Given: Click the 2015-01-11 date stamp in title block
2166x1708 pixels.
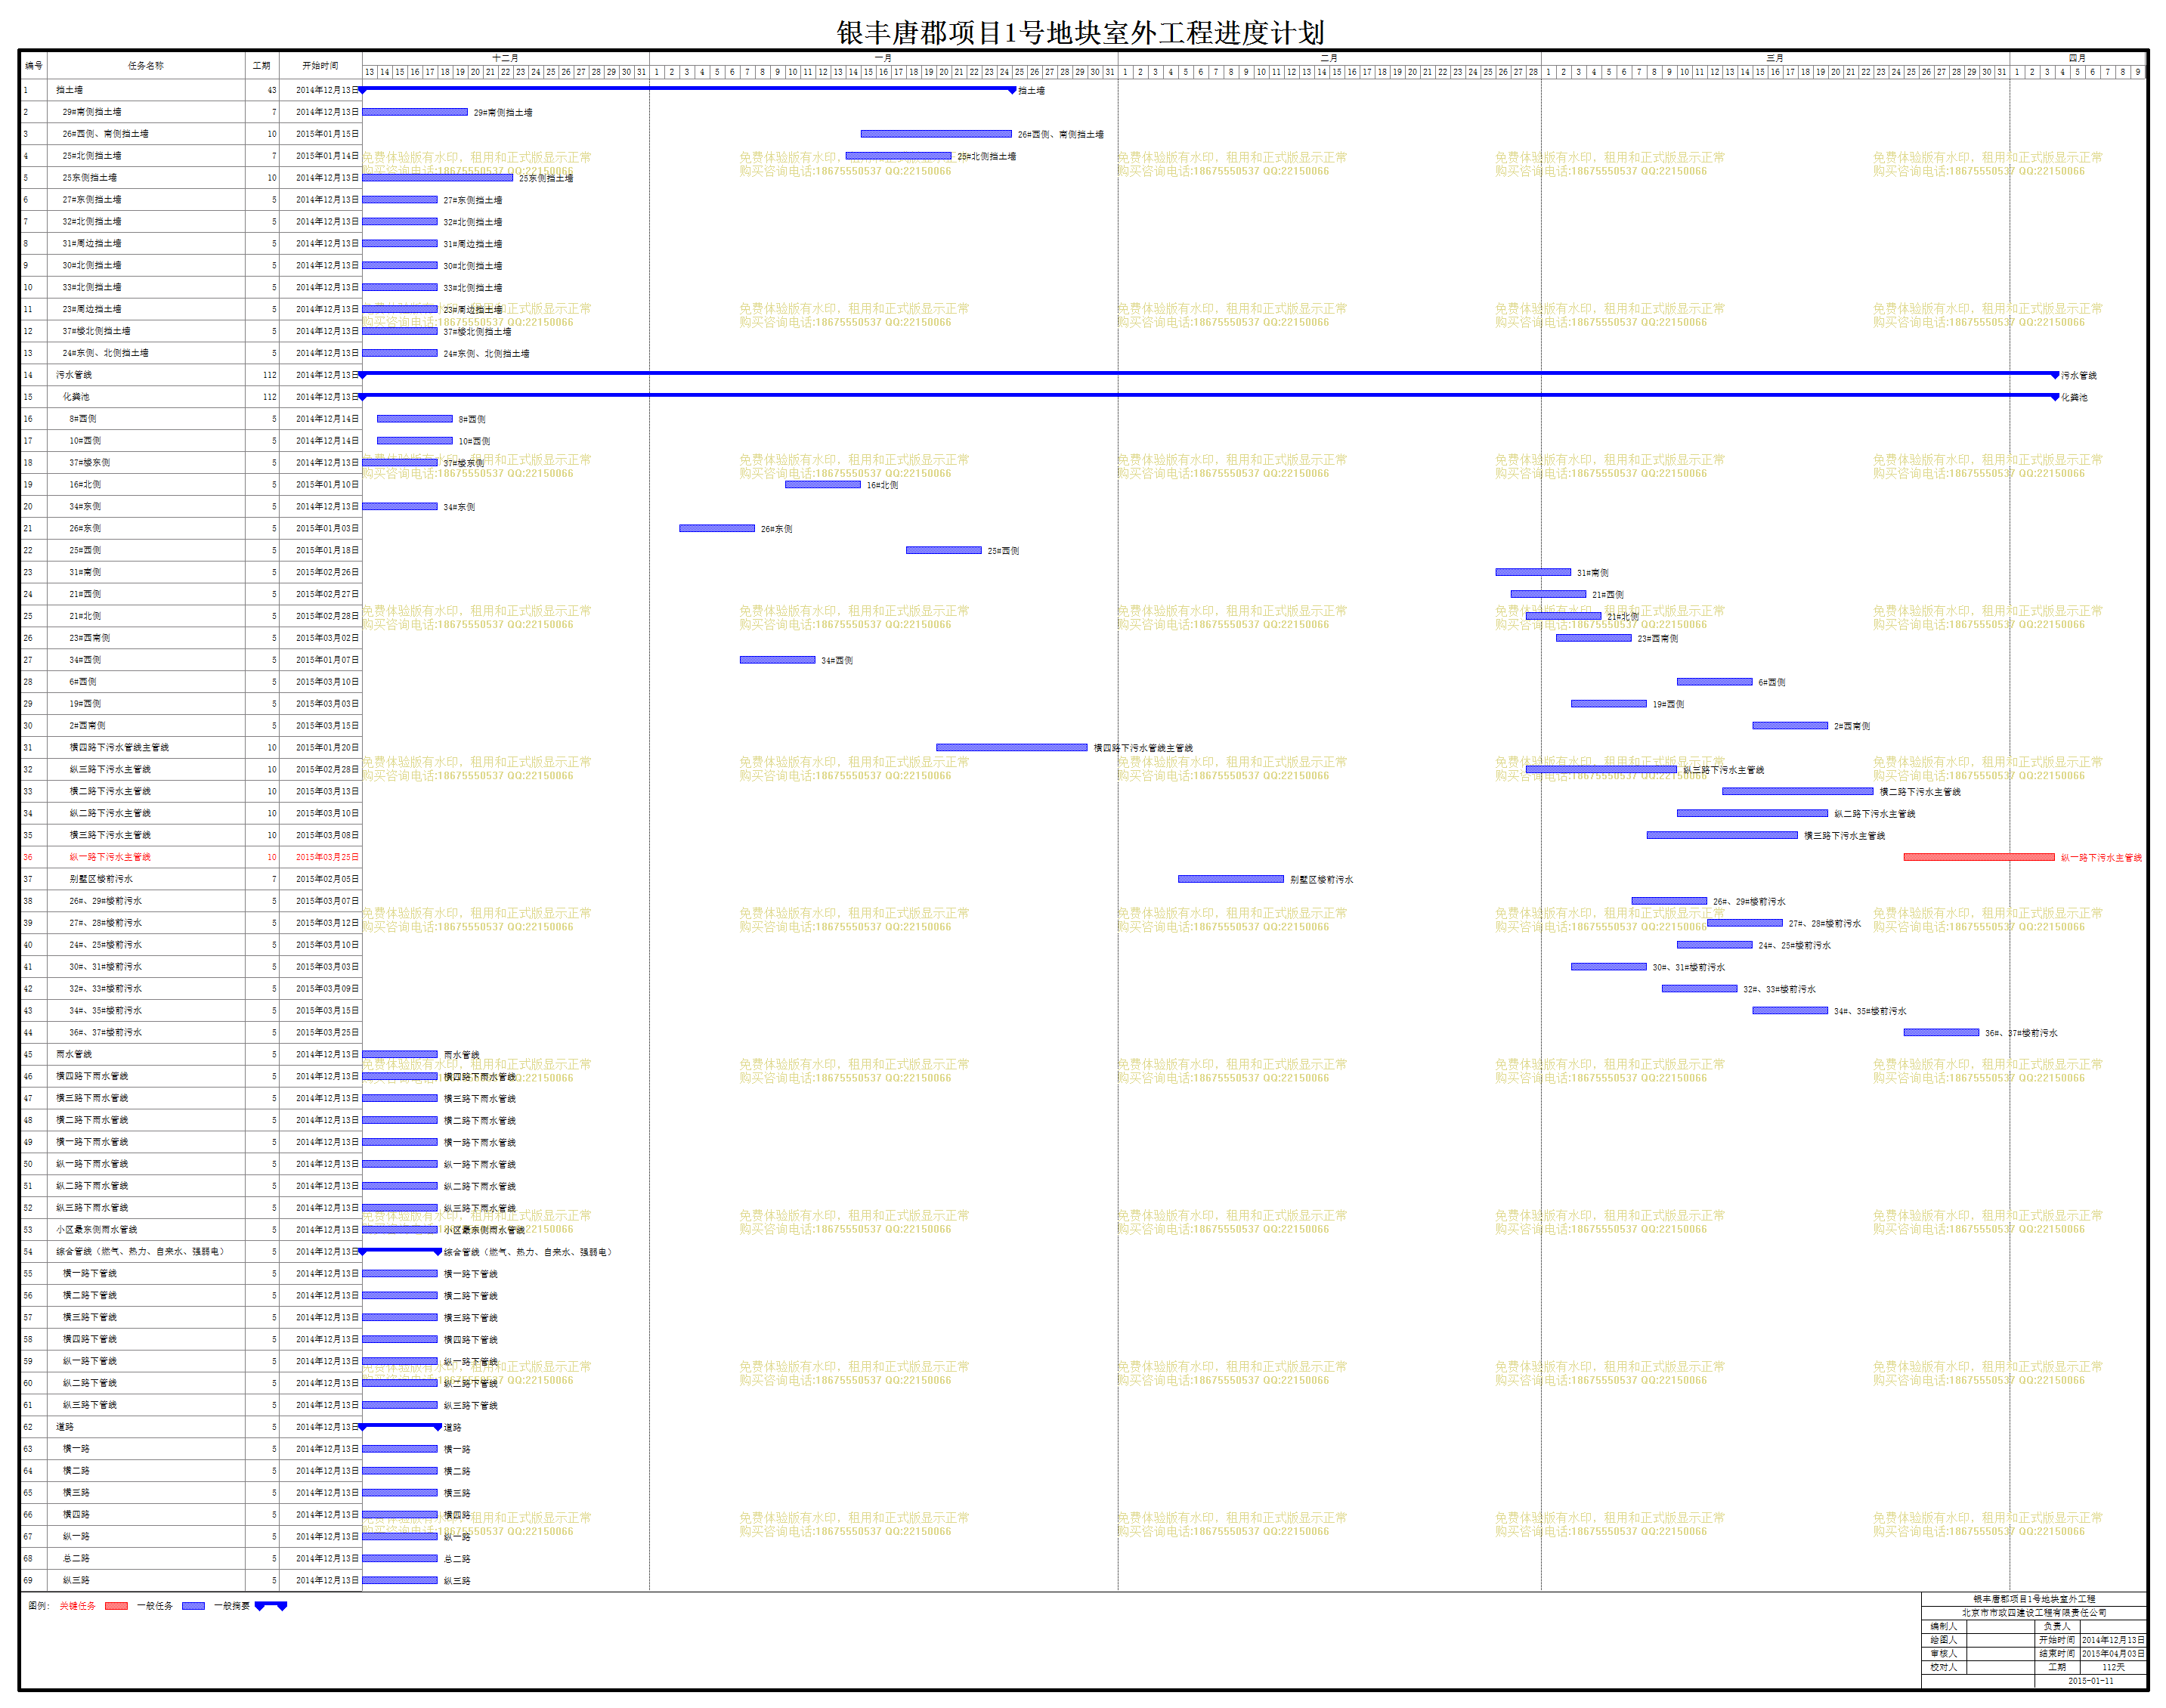Looking at the screenshot, I should [2091, 1682].
